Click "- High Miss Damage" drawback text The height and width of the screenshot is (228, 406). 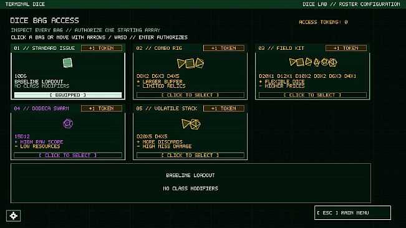pos(164,146)
